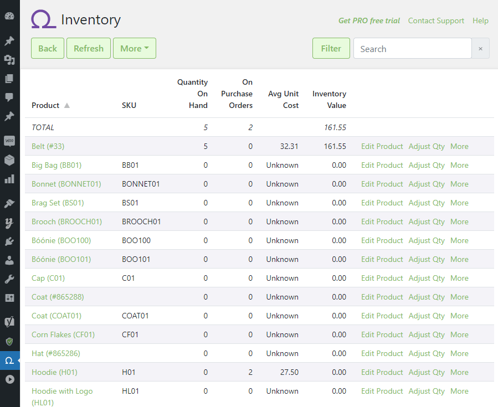Open the Dashboard gauge icon in sidebar

pyautogui.click(x=10, y=16)
